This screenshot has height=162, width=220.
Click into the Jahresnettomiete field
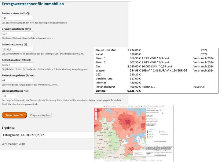point(17,49)
